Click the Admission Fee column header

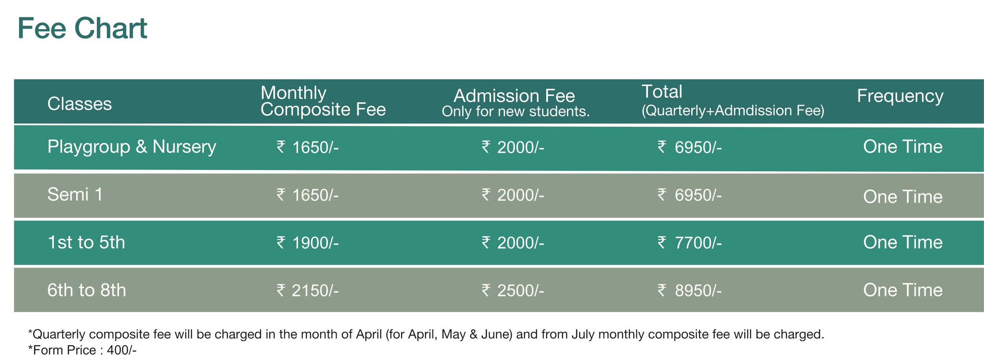(515, 96)
